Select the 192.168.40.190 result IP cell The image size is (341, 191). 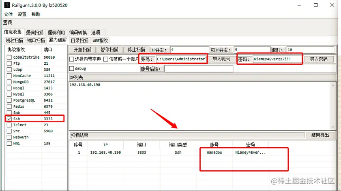click(105, 153)
